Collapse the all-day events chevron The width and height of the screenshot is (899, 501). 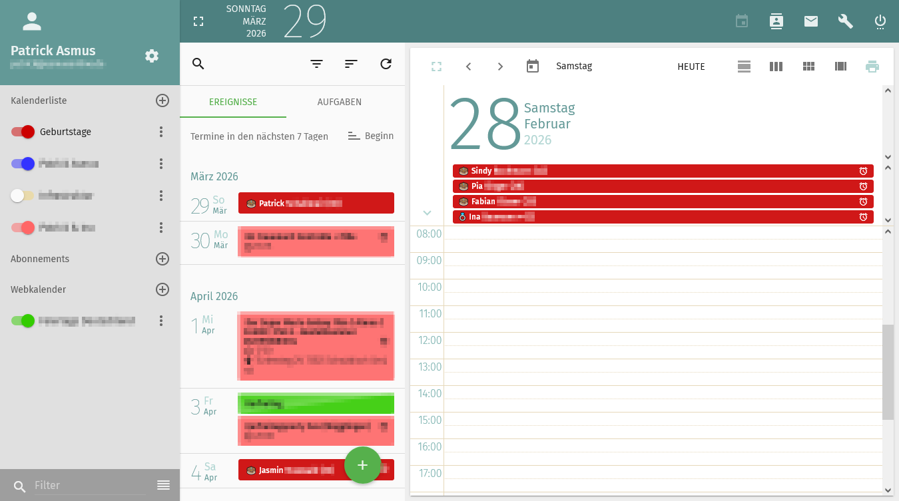pyautogui.click(x=427, y=213)
